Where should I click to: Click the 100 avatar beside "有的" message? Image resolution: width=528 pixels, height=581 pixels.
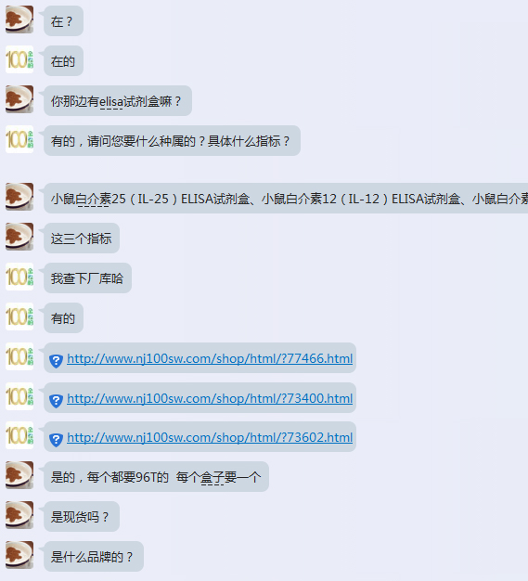[19, 316]
